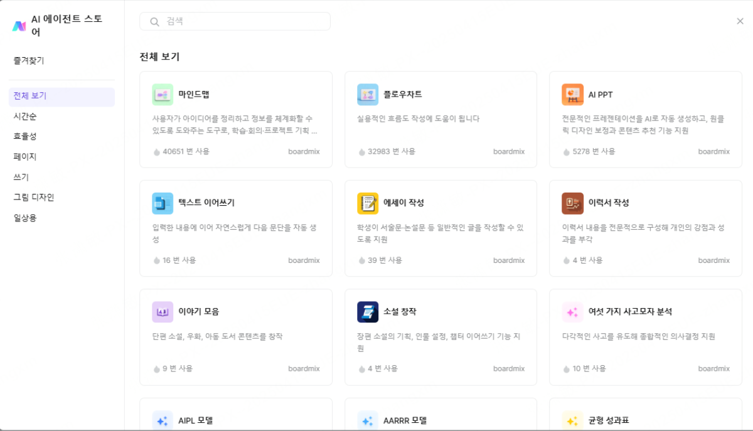Viewport: 753px width, 431px height.
Task: Select the 소설 창작 icon
Action: pos(368,311)
